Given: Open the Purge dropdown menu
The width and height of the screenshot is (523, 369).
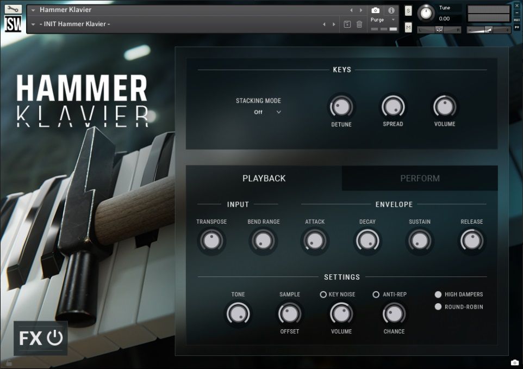Looking at the screenshot, I should (383, 20).
